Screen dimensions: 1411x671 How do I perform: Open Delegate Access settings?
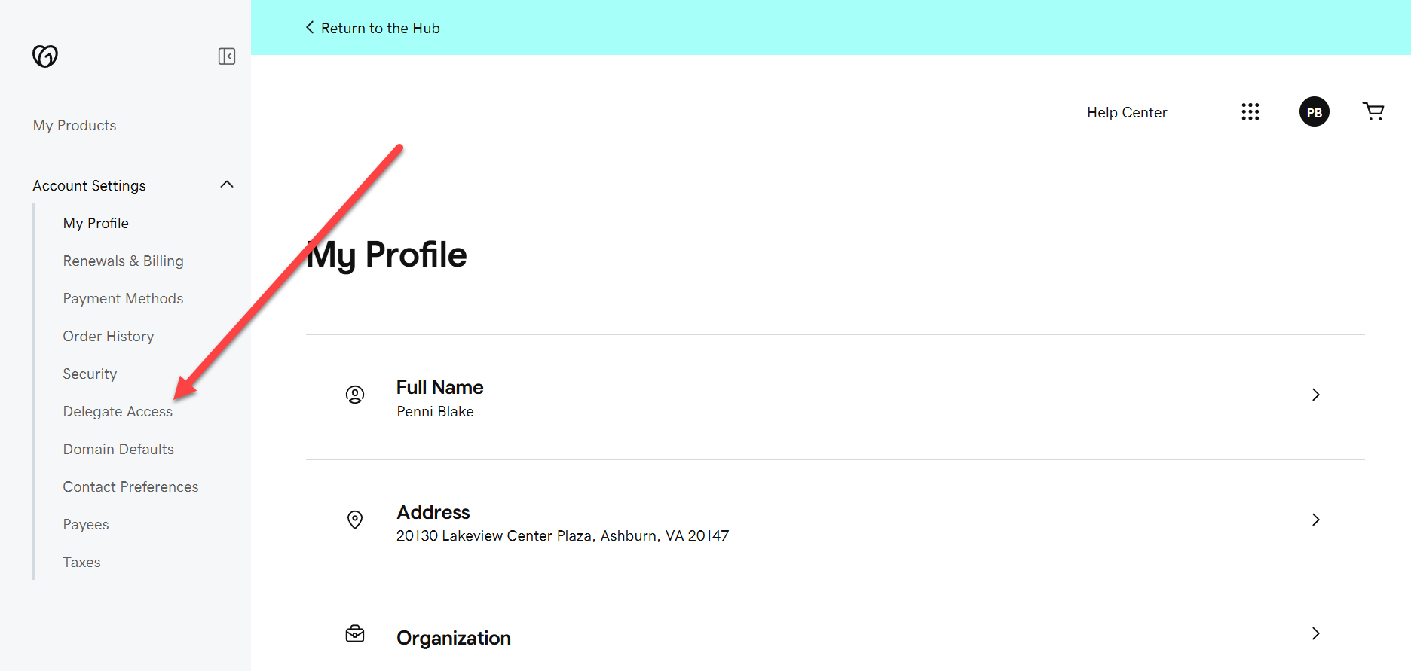[118, 411]
